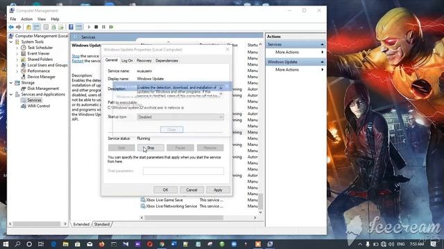Click the Stop Service square icon
The width and height of the screenshot is (444, 249).
pos(96,27)
